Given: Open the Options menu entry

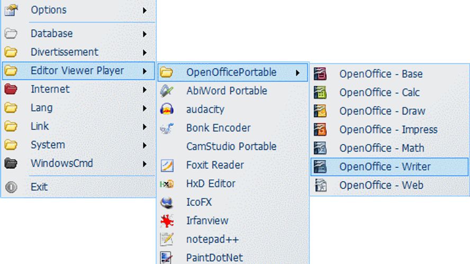Looking at the screenshot, I should (78, 10).
